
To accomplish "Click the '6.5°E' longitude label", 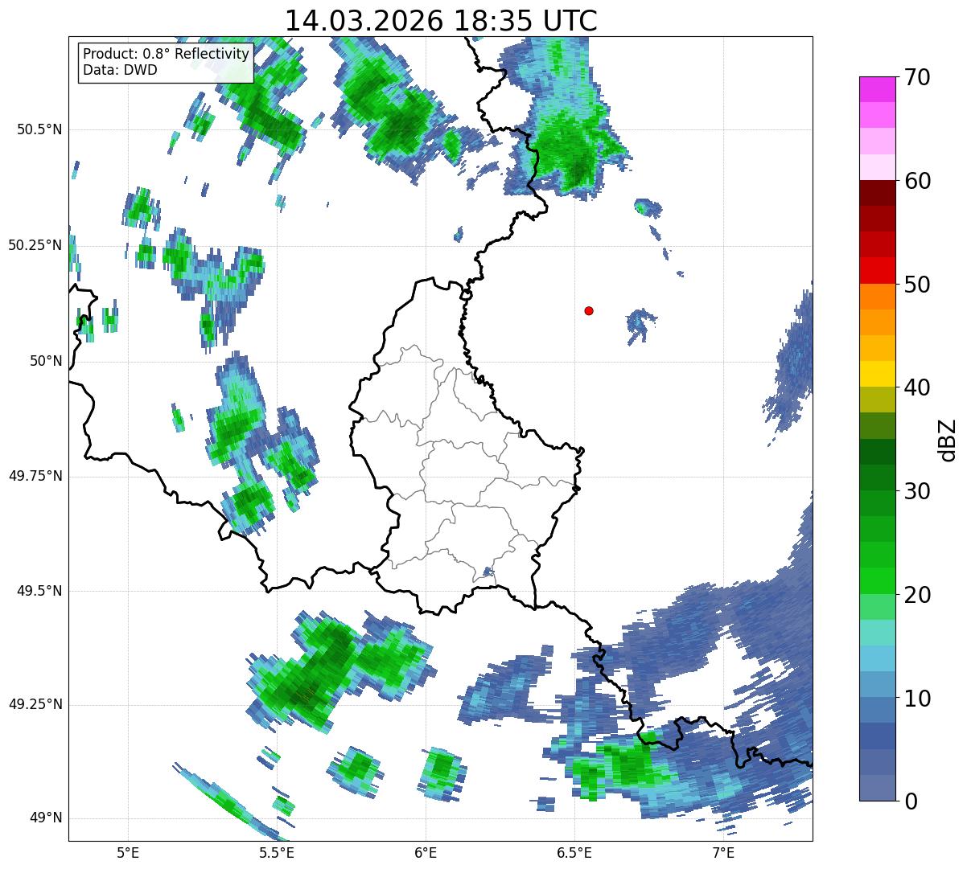I will [x=574, y=852].
